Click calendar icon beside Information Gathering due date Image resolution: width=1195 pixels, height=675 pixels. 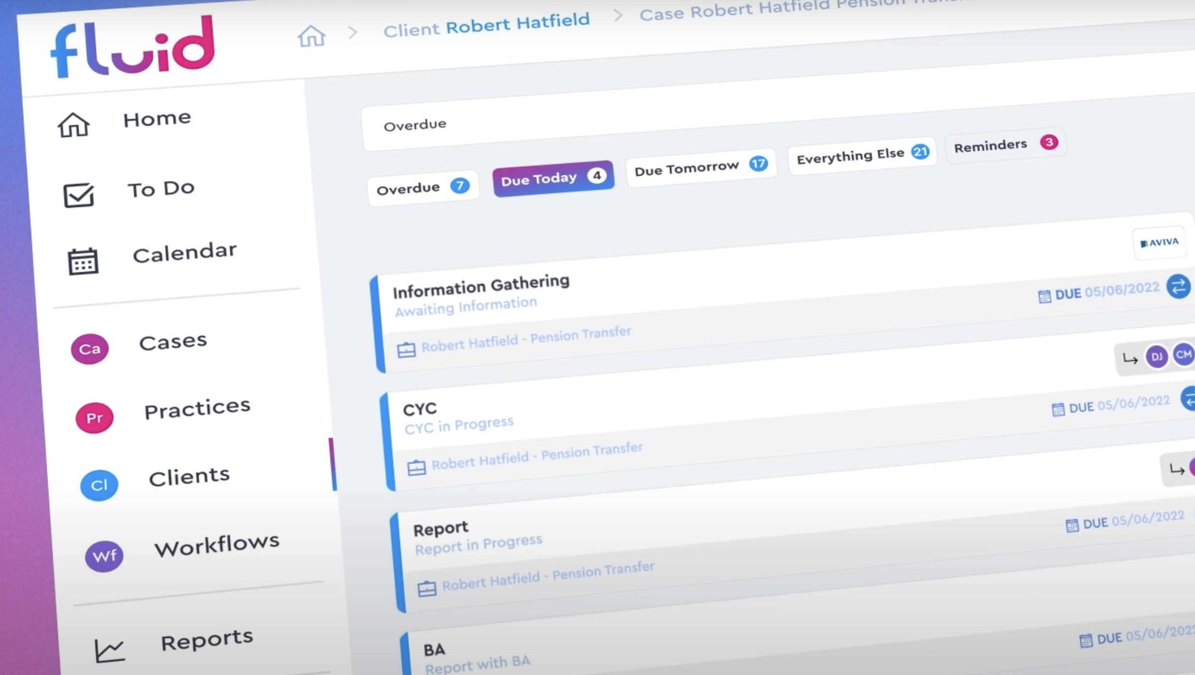point(1044,297)
